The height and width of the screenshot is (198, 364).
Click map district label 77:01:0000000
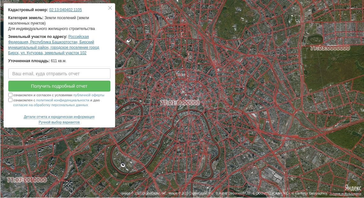pyautogui.click(x=180, y=103)
